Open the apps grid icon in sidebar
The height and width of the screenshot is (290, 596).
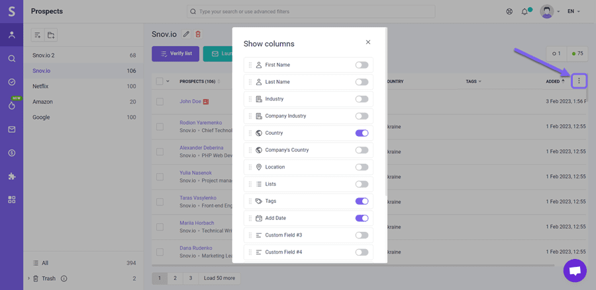(12, 199)
